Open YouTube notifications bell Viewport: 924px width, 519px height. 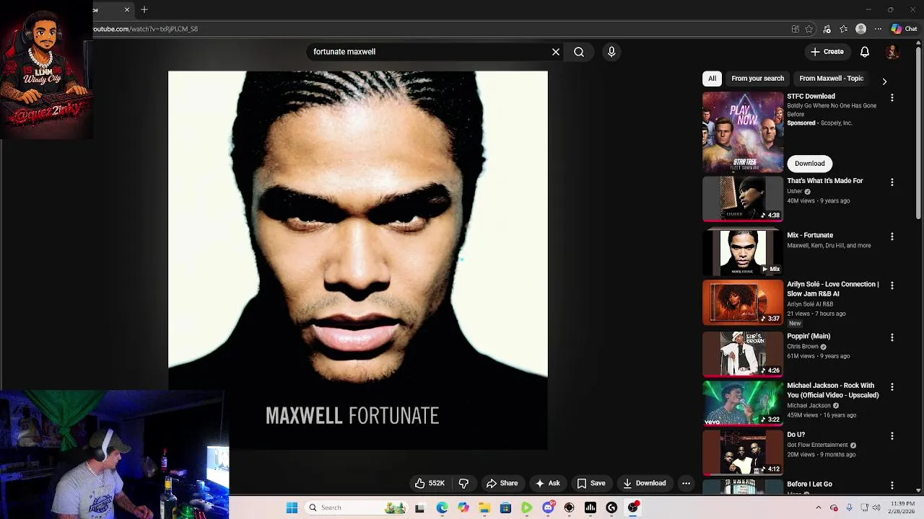pyautogui.click(x=865, y=52)
